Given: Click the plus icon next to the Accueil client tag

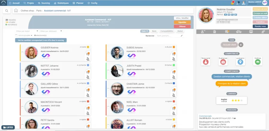Looking at the screenshot, I should [241, 45].
